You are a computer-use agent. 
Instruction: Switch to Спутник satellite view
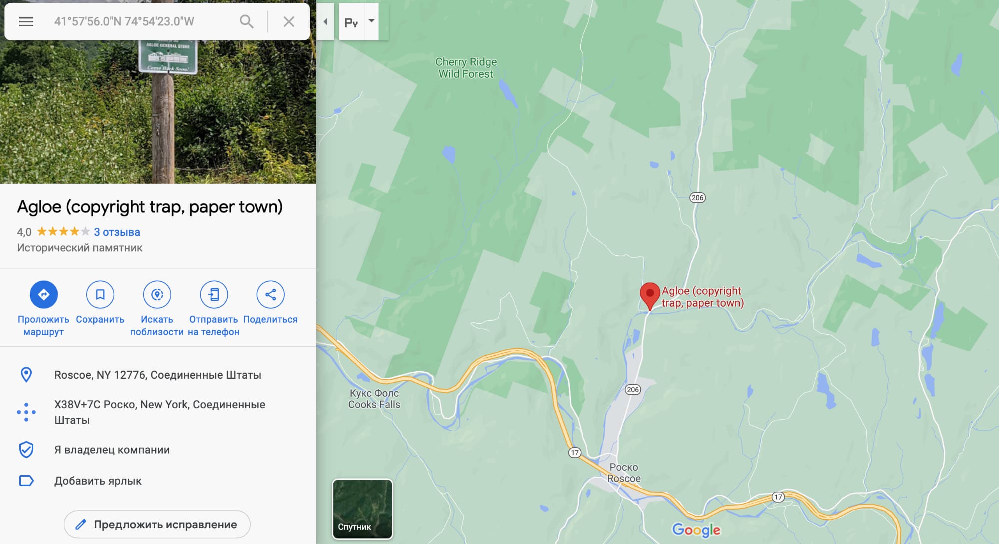pyautogui.click(x=363, y=509)
